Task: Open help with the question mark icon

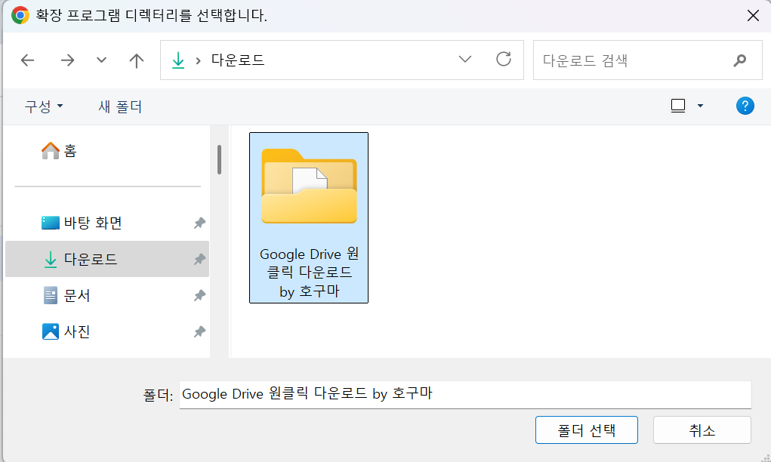Action: [745, 106]
